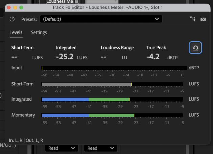Open the left Read automation dropdown
This screenshot has width=213, height=154.
point(62,148)
